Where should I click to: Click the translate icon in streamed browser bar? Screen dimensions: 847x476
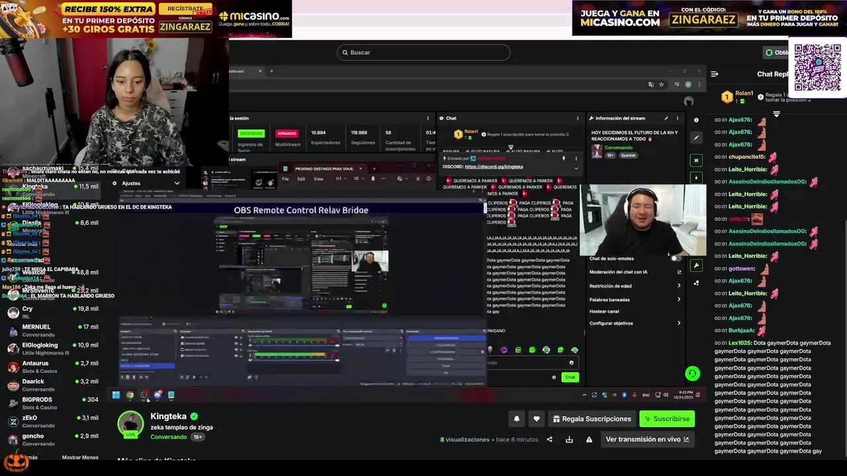(x=651, y=85)
